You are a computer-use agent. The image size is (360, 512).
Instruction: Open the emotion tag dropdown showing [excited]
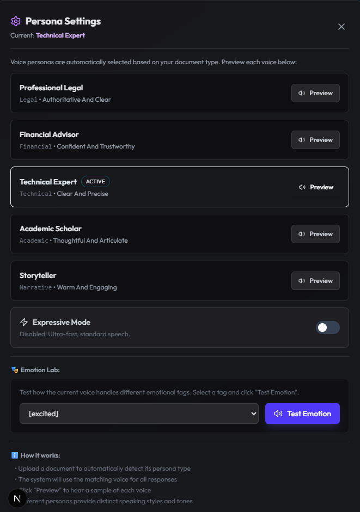point(139,414)
